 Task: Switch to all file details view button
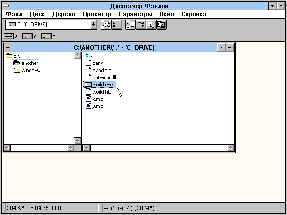click(117, 25)
